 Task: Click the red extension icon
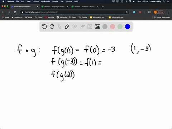coord(140,12)
